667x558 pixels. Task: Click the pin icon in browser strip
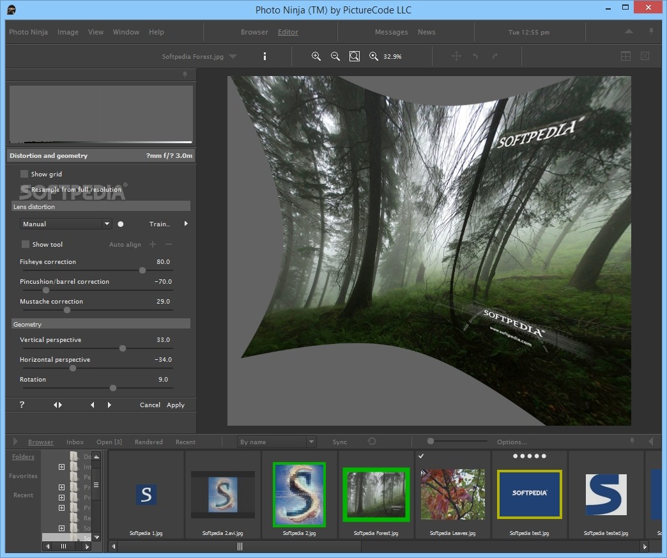[632, 441]
